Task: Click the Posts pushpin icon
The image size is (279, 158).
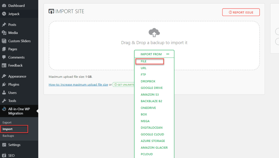Action: tap(4, 24)
